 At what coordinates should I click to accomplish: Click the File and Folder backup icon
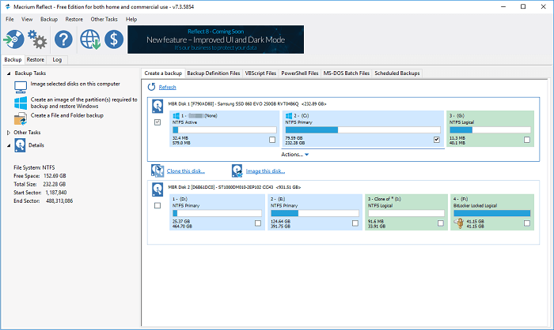coord(21,118)
